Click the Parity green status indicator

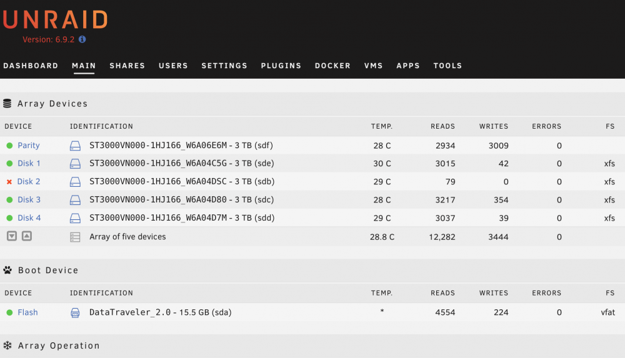(x=9, y=146)
